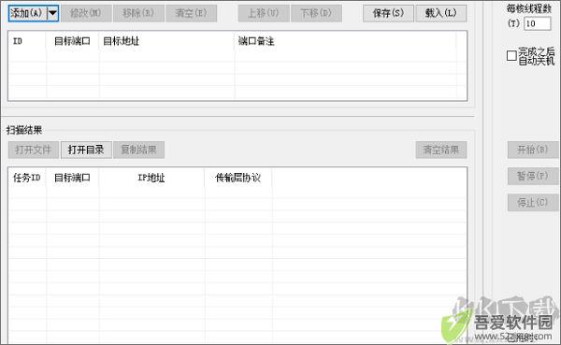The width and height of the screenshot is (561, 345).
Task: Click the 目标端口 header in the results table
Action: (x=73, y=178)
